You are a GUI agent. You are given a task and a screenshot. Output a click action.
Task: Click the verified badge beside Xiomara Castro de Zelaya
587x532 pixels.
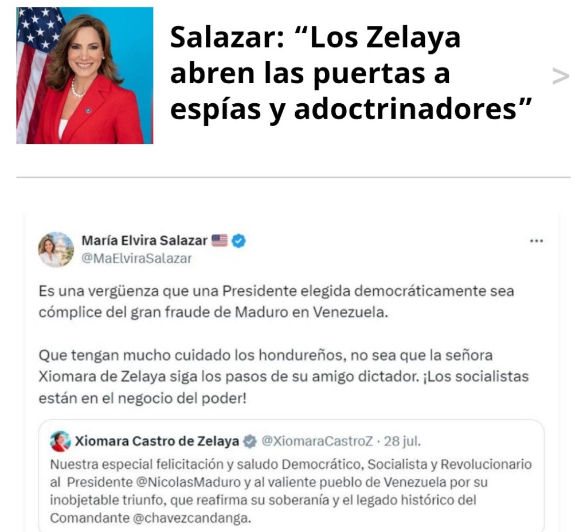(x=250, y=441)
